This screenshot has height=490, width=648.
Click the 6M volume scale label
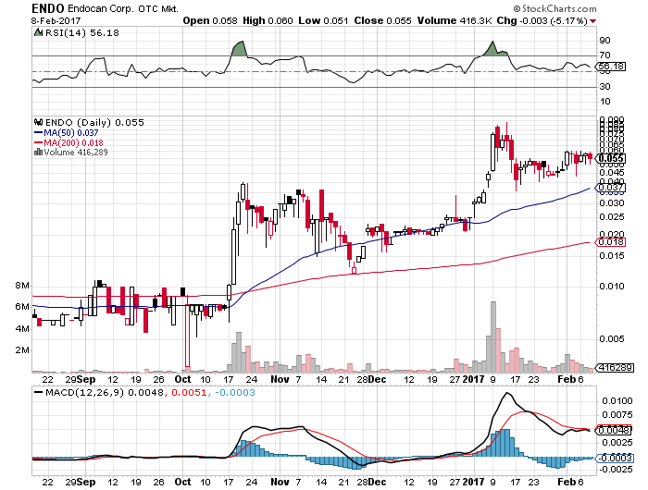(x=22, y=307)
